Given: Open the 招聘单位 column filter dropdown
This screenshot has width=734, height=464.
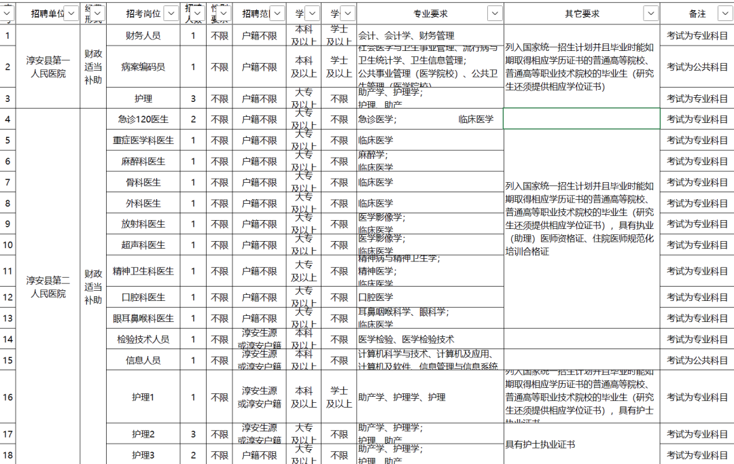Looking at the screenshot, I should [71, 14].
